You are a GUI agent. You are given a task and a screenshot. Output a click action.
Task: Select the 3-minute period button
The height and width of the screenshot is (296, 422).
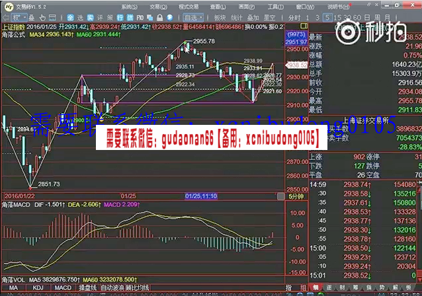click(x=317, y=18)
